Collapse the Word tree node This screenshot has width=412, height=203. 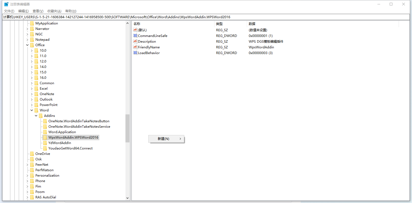click(x=32, y=110)
